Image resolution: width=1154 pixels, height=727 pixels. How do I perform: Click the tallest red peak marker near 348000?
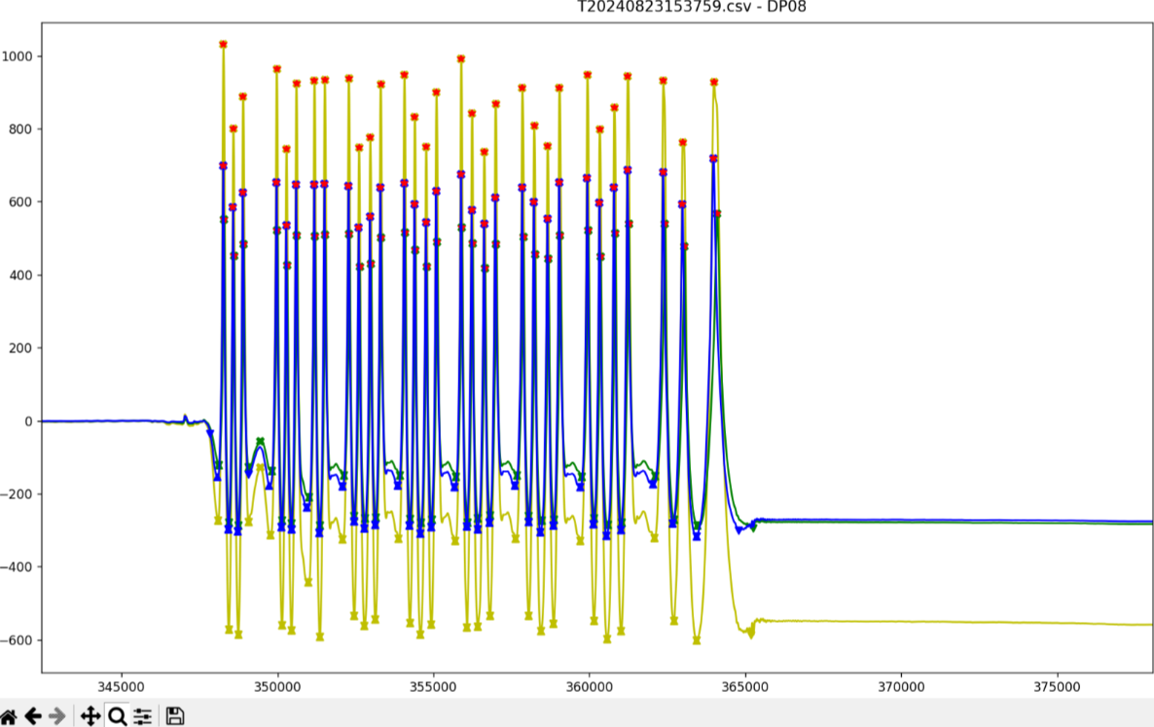(222, 43)
